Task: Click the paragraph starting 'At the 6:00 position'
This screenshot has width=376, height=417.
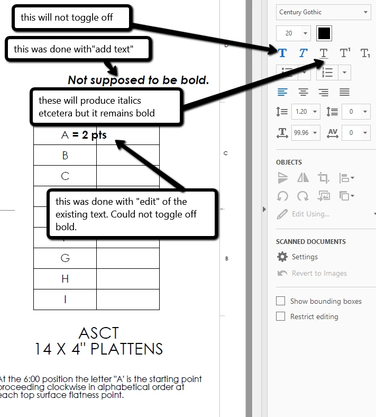Action: [100, 387]
